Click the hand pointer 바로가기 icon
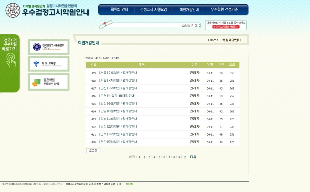 tap(11, 60)
